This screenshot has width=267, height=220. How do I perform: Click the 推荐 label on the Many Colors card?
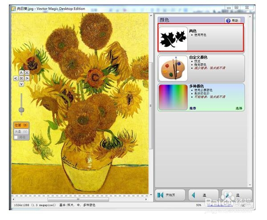(193, 108)
